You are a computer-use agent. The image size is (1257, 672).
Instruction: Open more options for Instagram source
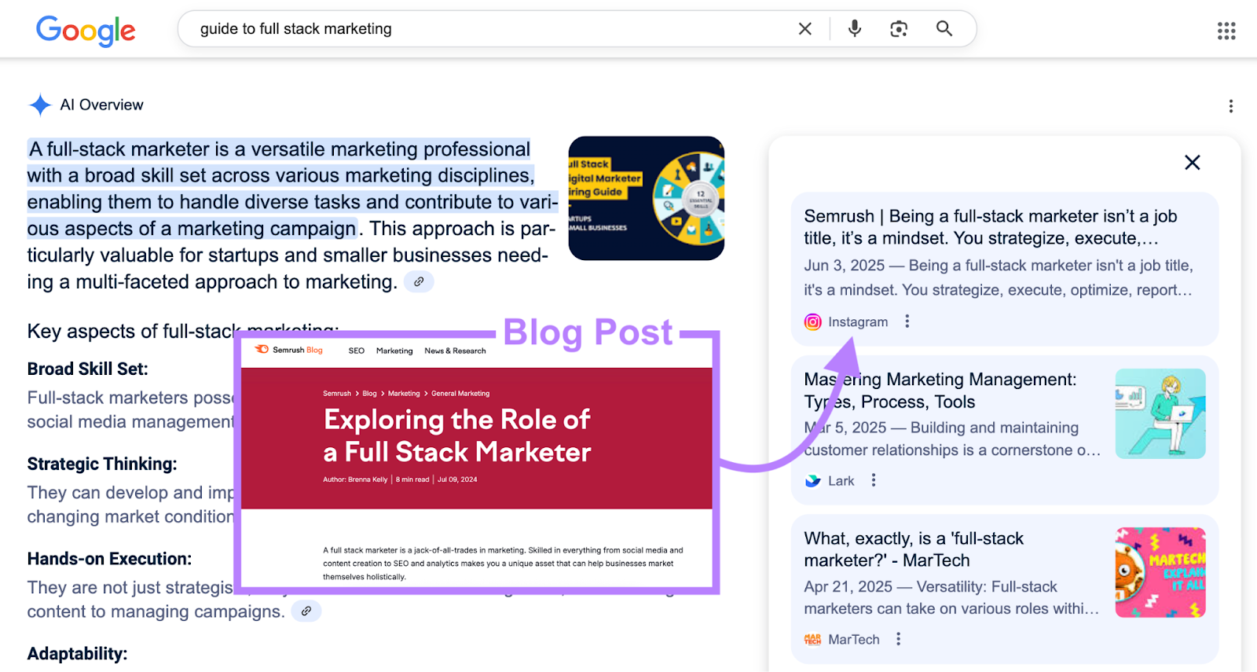(x=907, y=321)
